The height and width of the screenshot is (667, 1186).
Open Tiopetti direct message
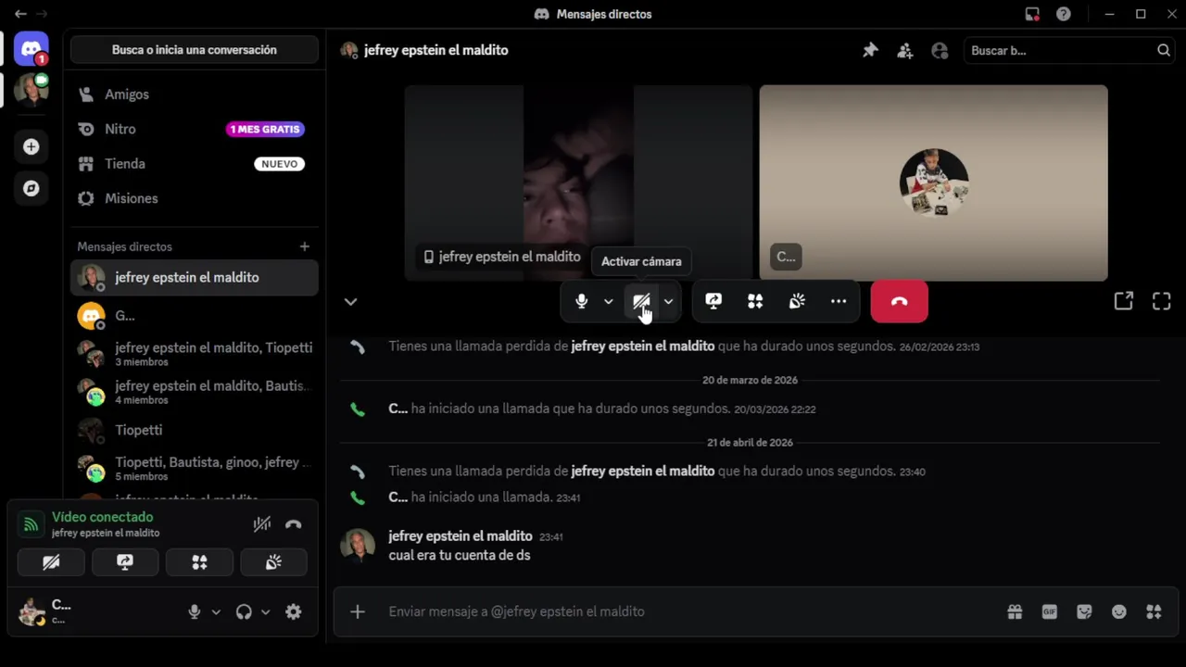195,430
